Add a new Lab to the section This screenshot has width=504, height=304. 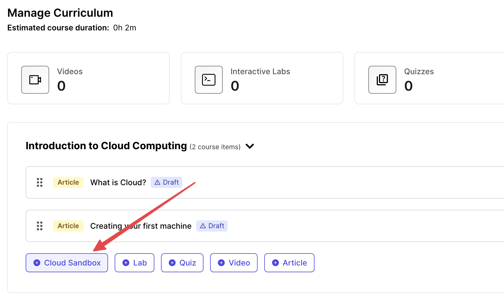click(x=135, y=263)
